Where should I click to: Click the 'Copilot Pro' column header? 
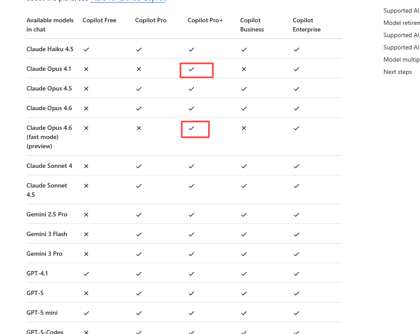[x=151, y=20]
